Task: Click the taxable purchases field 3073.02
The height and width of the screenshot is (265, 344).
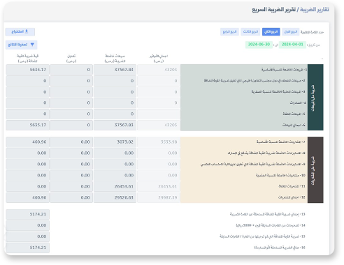Action: tap(115, 142)
